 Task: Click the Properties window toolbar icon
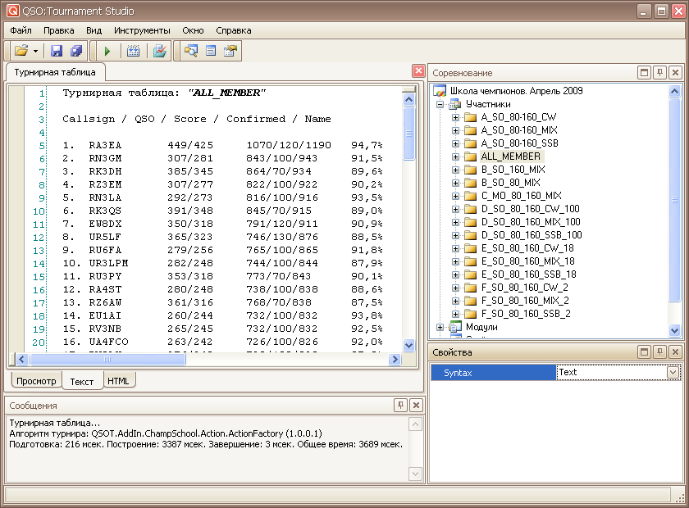230,51
